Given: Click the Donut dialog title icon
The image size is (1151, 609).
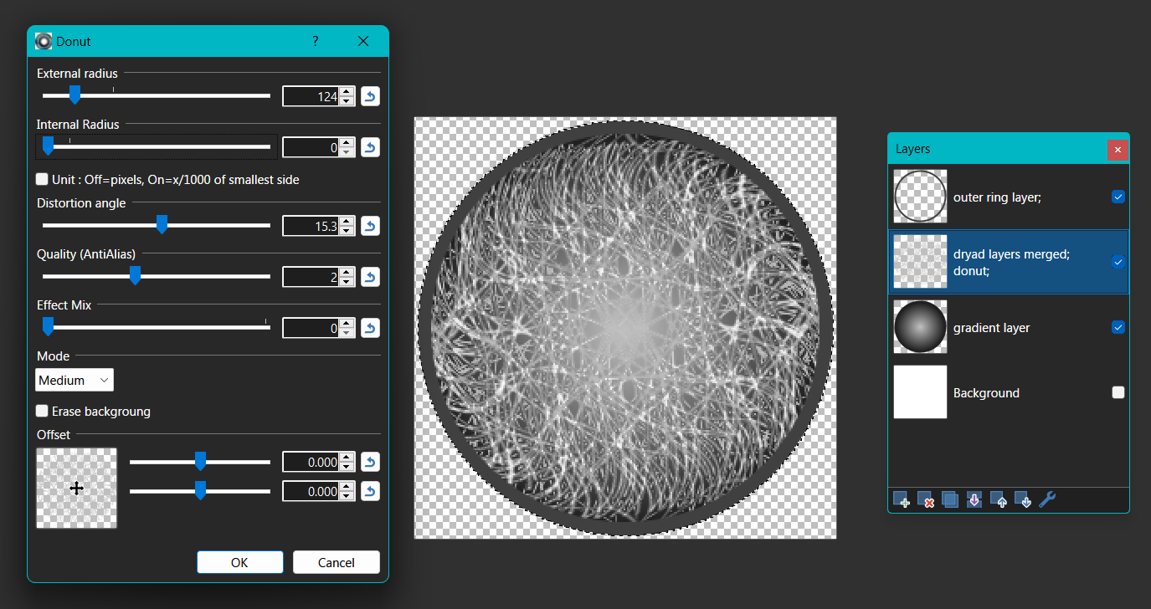Looking at the screenshot, I should point(44,41).
